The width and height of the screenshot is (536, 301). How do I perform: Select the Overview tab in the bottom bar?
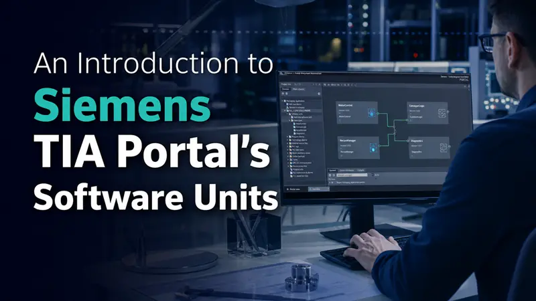[319, 189]
